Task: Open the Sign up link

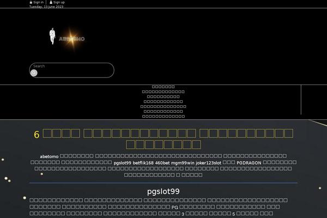Action: click(x=57, y=2)
